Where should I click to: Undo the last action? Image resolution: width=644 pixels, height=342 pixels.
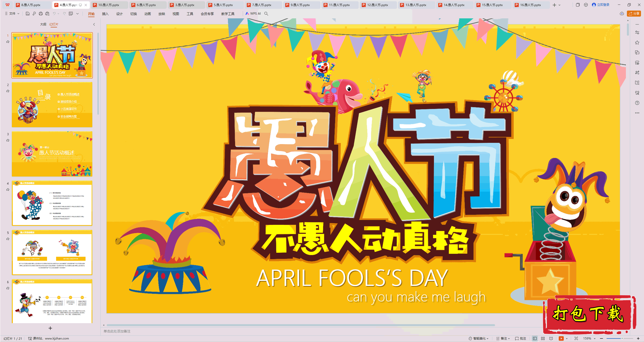(54, 14)
